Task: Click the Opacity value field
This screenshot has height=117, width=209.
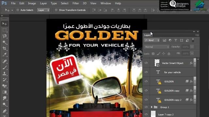Action: coord(186,47)
